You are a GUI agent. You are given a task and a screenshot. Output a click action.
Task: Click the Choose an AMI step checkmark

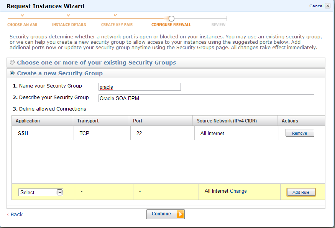tap(23, 15)
